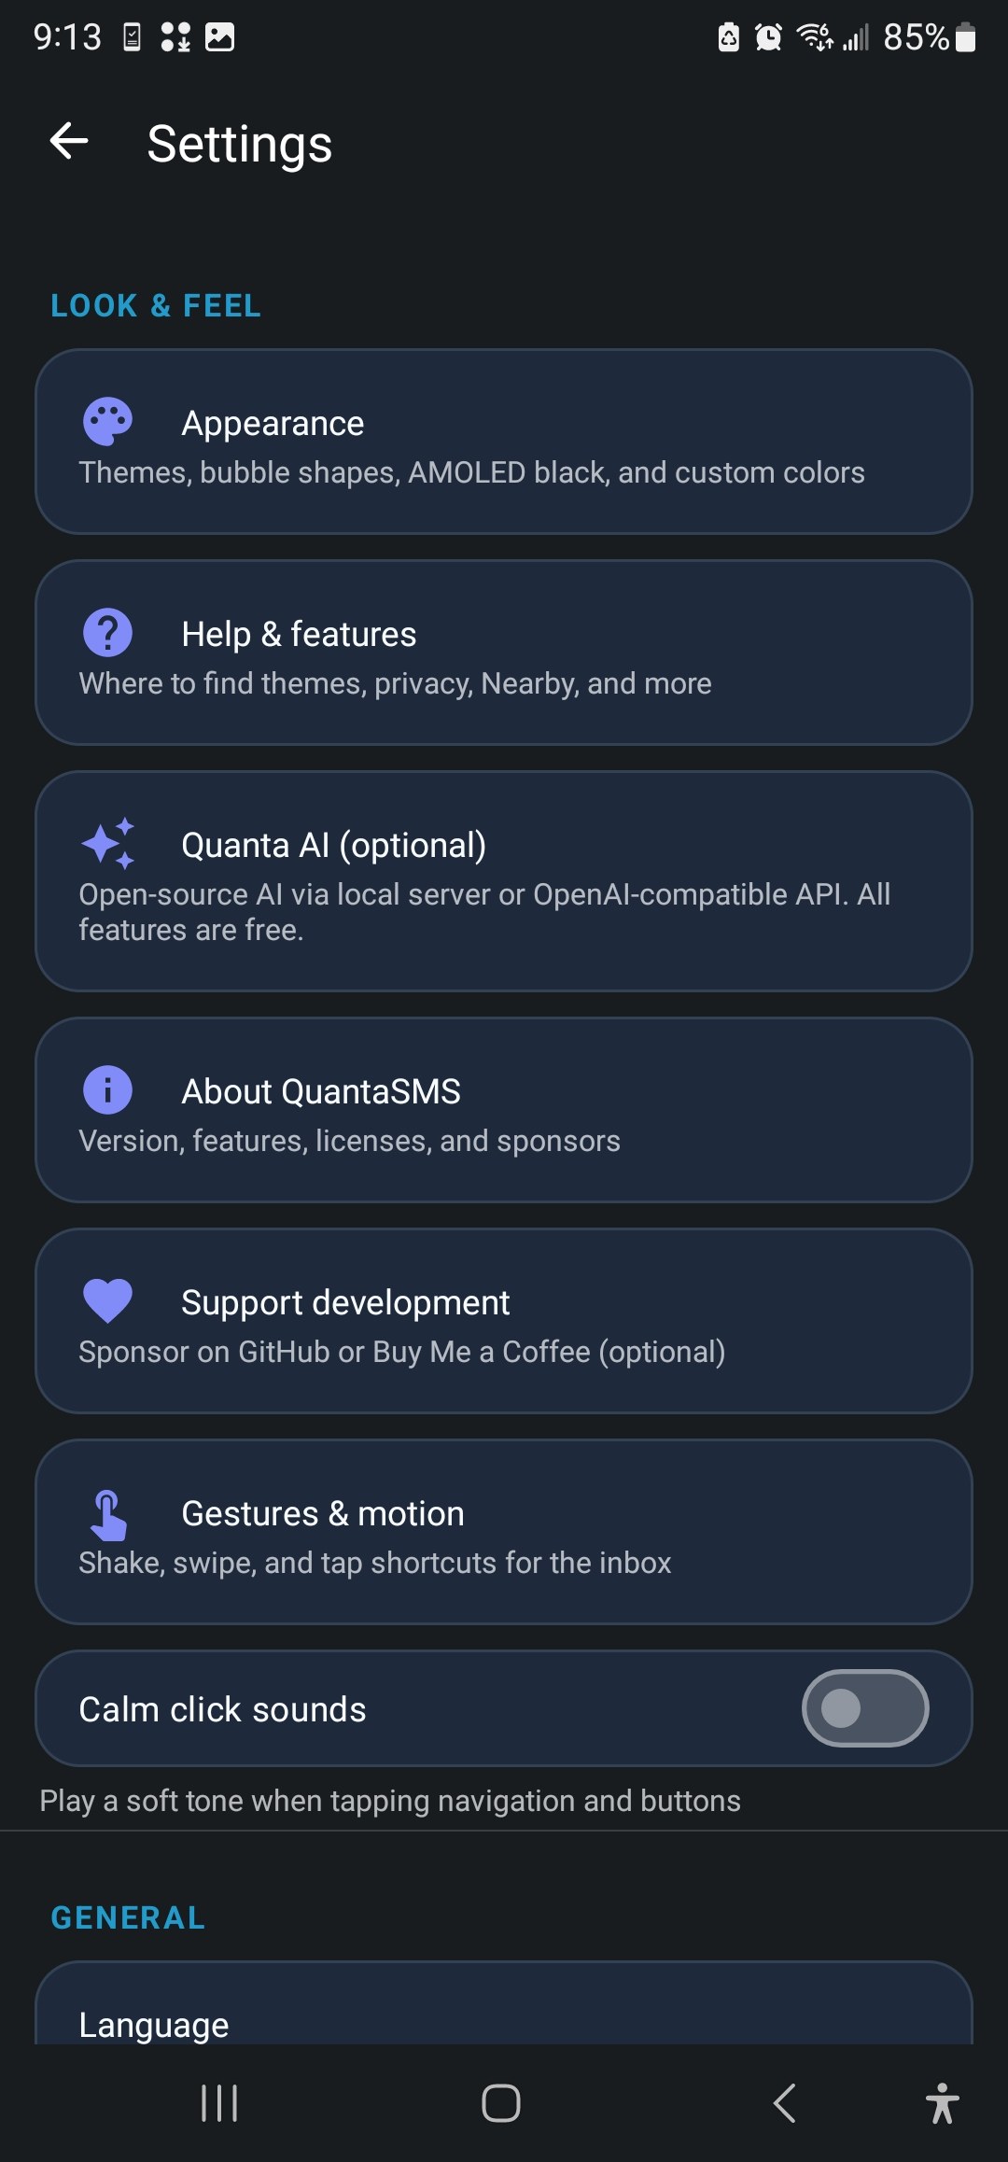The width and height of the screenshot is (1008, 2162).
Task: Tap the Help question mark icon
Action: (107, 633)
